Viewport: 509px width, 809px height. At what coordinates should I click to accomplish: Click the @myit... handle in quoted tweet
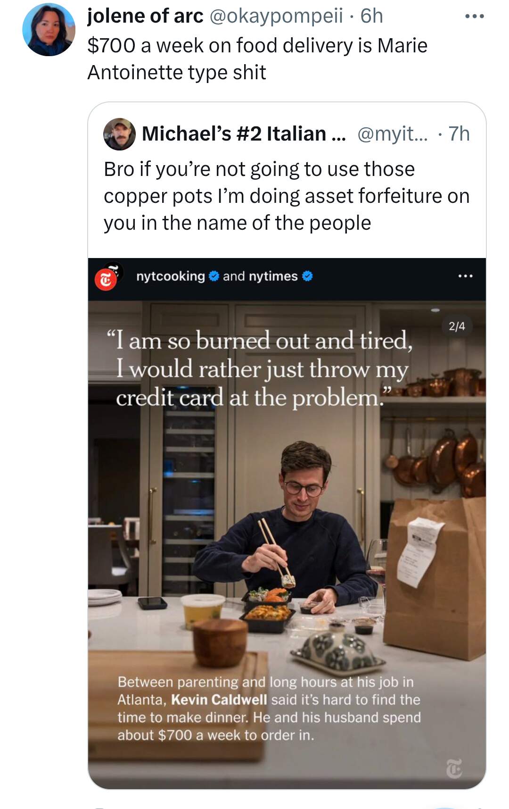pyautogui.click(x=393, y=134)
